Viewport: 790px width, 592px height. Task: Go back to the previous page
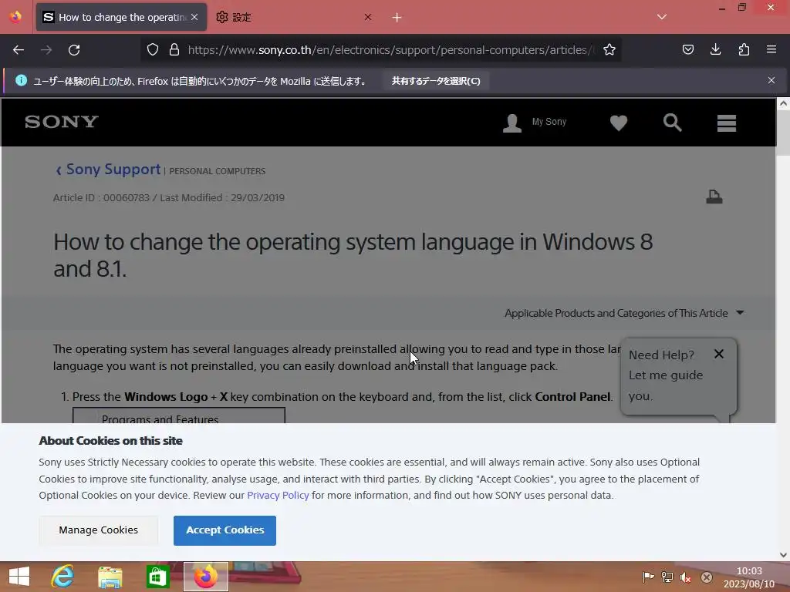[19, 50]
